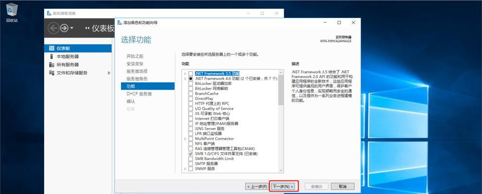Screen dimensions: 482x194
Task: Check BitLocker 驱动器加密 checkbox
Action: pyautogui.click(x=191, y=83)
